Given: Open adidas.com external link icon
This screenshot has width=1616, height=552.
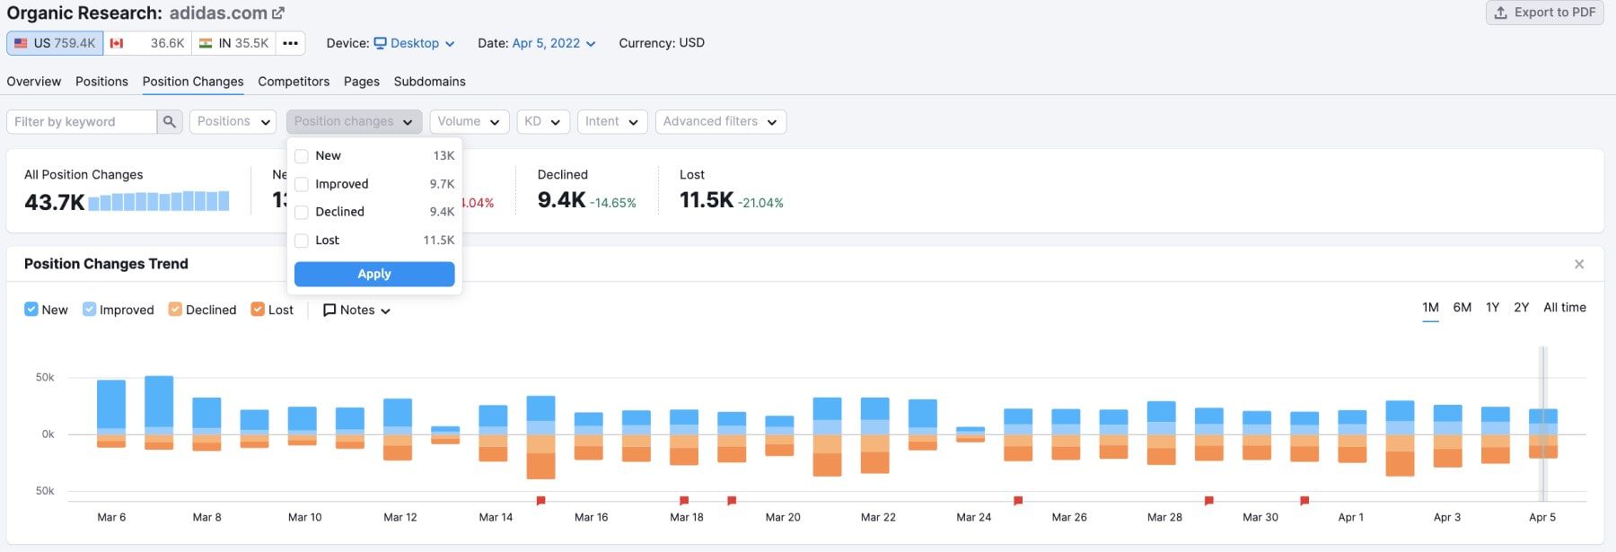Looking at the screenshot, I should tap(278, 13).
